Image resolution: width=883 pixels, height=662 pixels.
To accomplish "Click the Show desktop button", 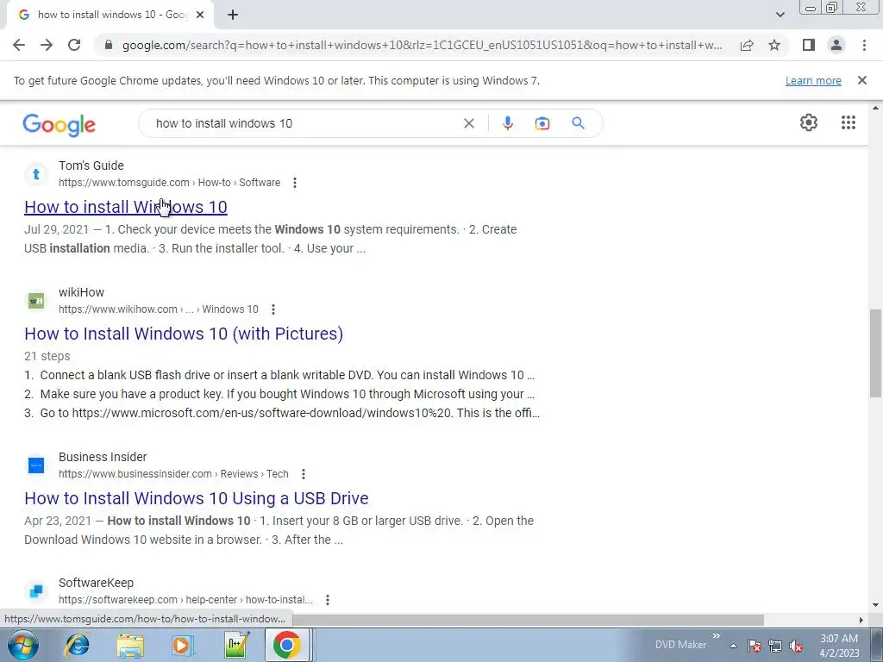I will pos(876,645).
